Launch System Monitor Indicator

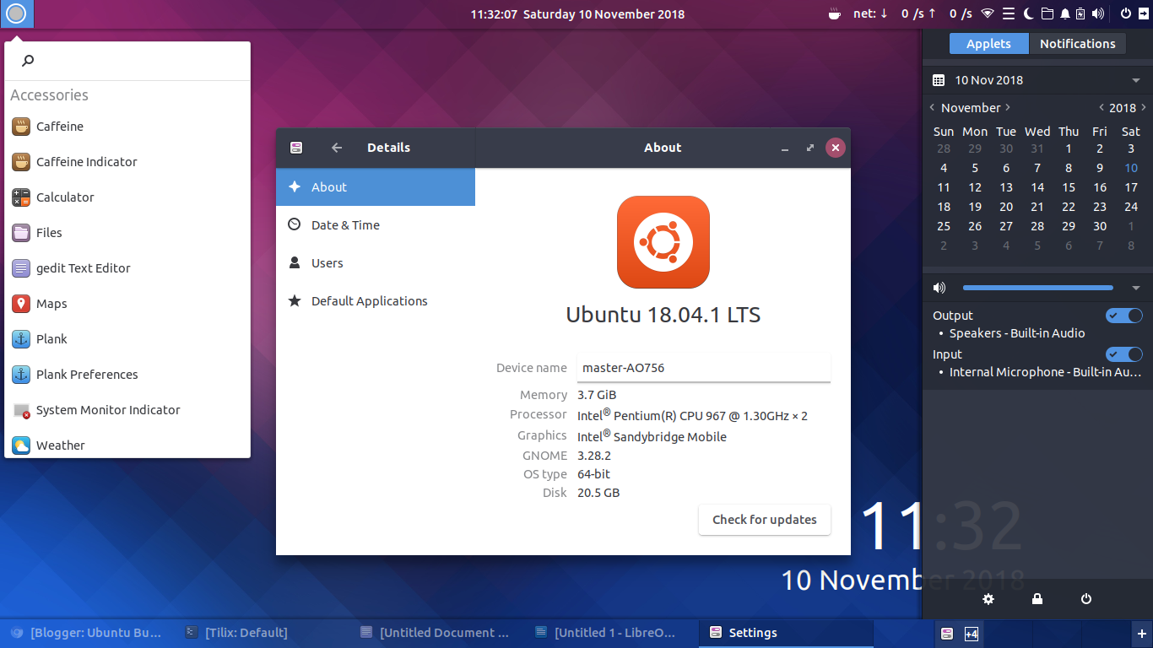[127, 410]
